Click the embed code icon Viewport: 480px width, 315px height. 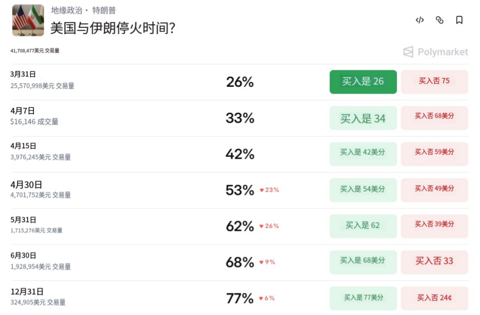click(419, 20)
